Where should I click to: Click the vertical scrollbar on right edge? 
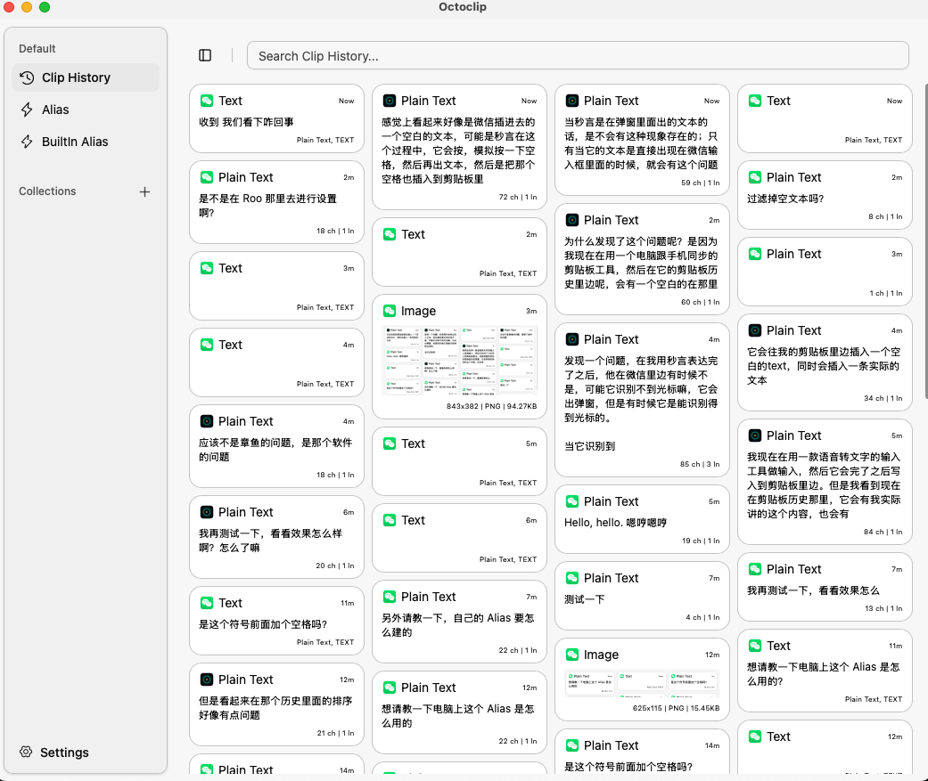[924, 267]
